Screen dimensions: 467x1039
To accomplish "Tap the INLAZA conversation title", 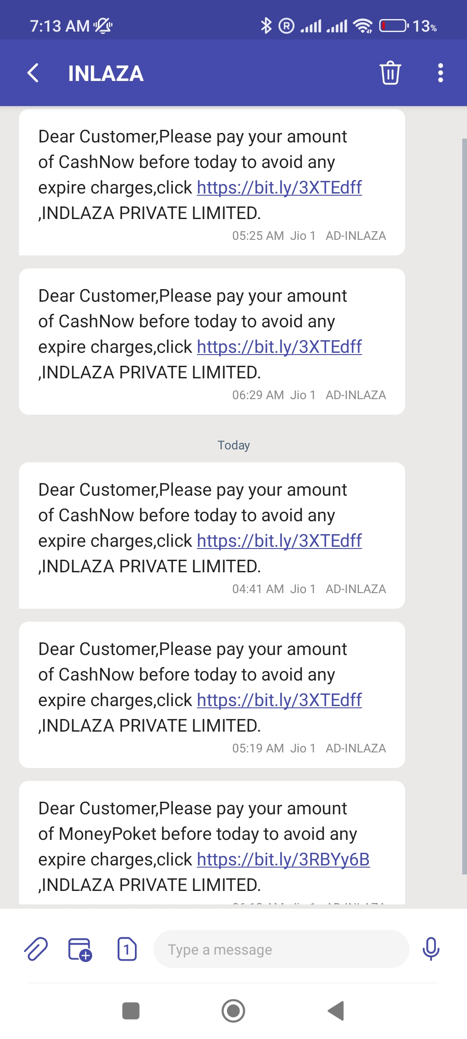I will pos(106,73).
